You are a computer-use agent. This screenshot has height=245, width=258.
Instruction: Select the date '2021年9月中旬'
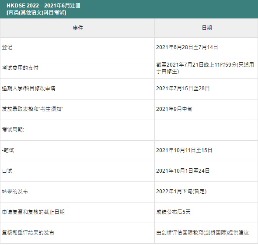pos(174,109)
